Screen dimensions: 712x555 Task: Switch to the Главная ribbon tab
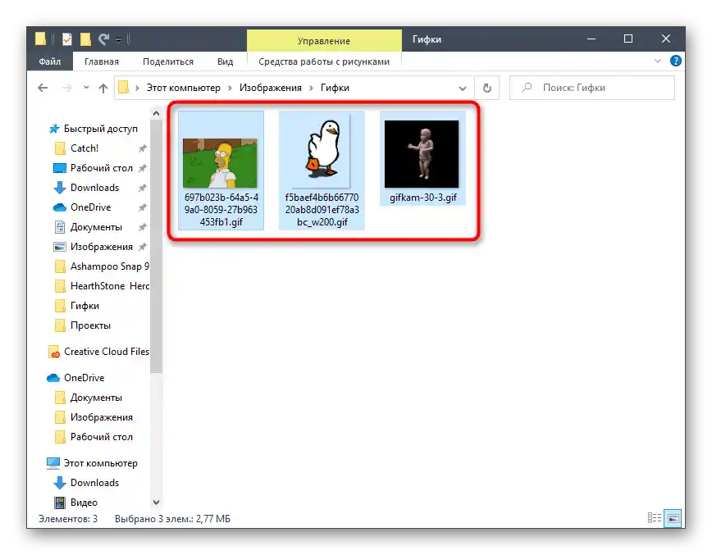click(102, 61)
